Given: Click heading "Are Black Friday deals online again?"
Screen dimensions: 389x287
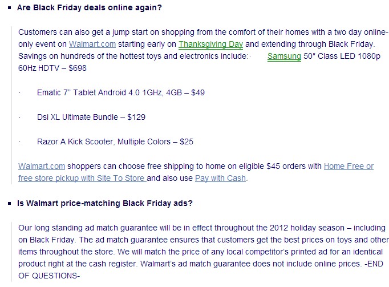Looking at the screenshot, I should point(90,7).
